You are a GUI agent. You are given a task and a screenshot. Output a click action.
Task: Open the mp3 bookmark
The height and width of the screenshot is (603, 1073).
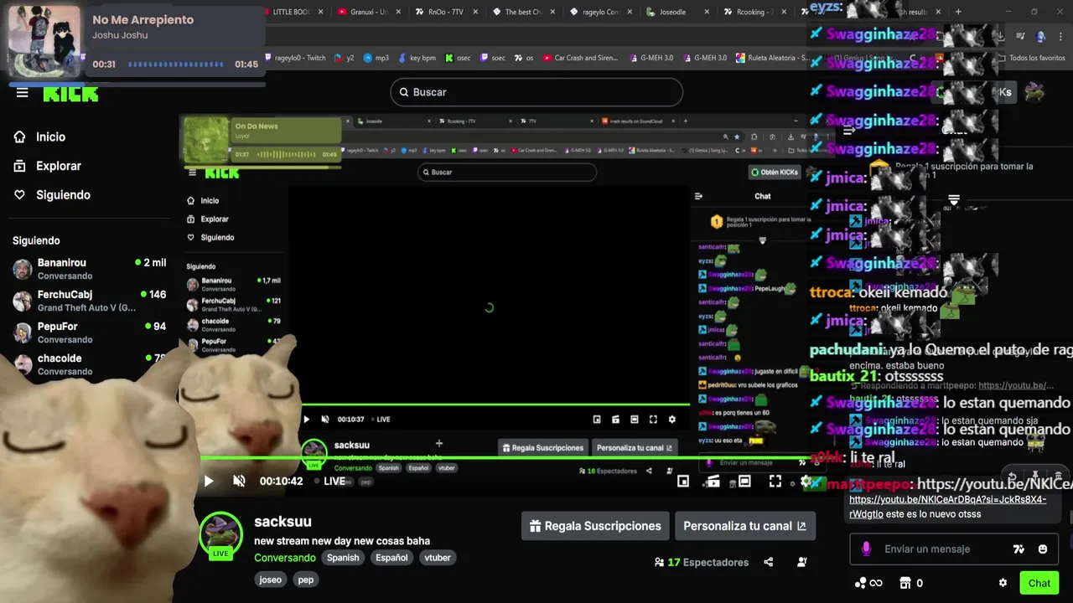point(375,58)
